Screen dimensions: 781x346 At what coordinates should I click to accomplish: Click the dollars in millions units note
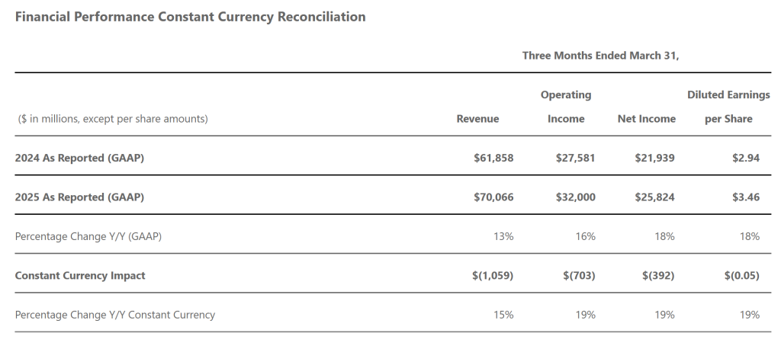(112, 119)
